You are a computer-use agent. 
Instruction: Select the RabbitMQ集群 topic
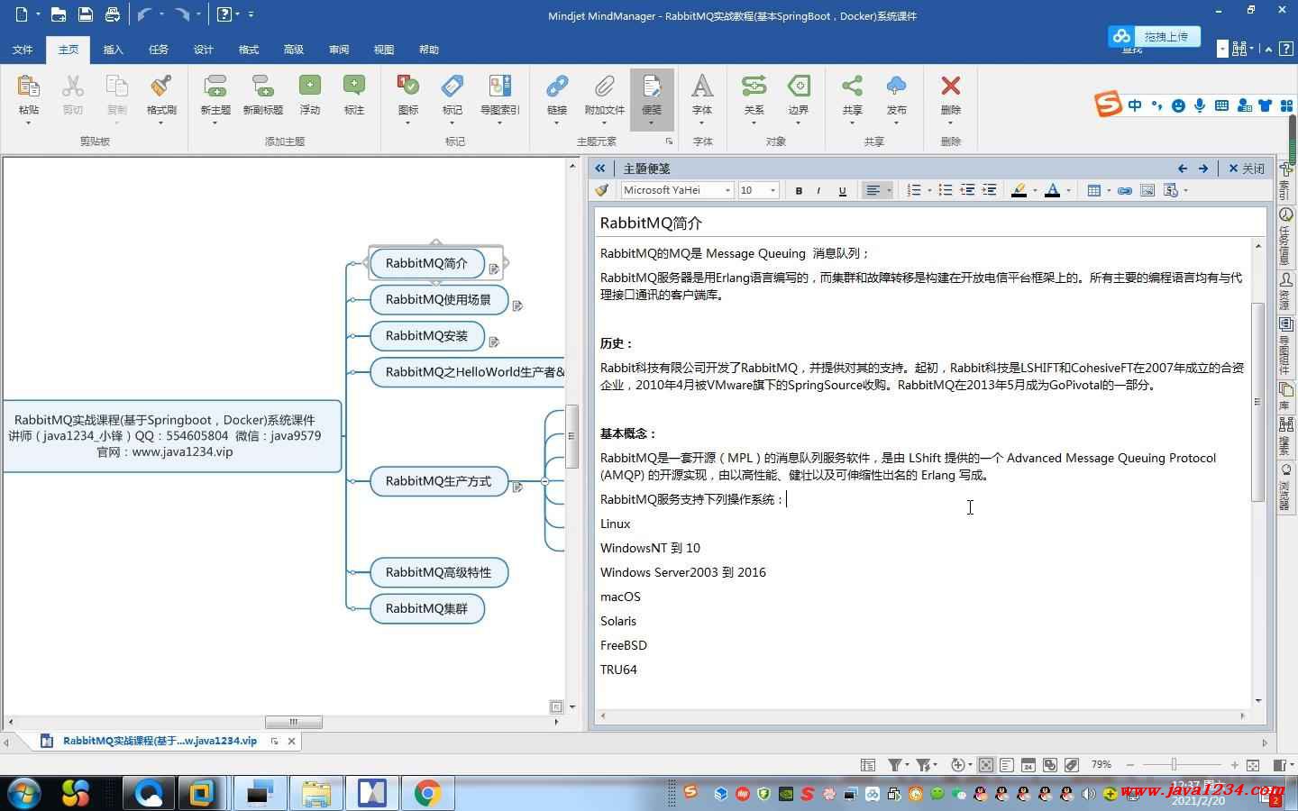[427, 608]
